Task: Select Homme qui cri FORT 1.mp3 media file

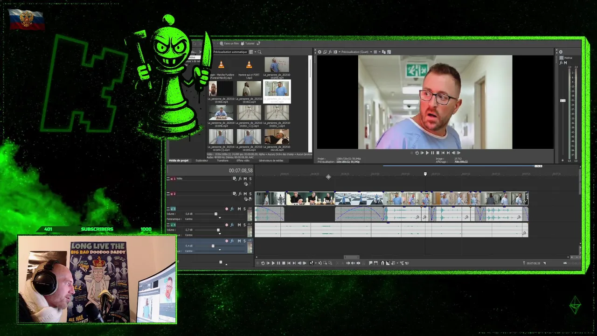Action: tap(249, 69)
